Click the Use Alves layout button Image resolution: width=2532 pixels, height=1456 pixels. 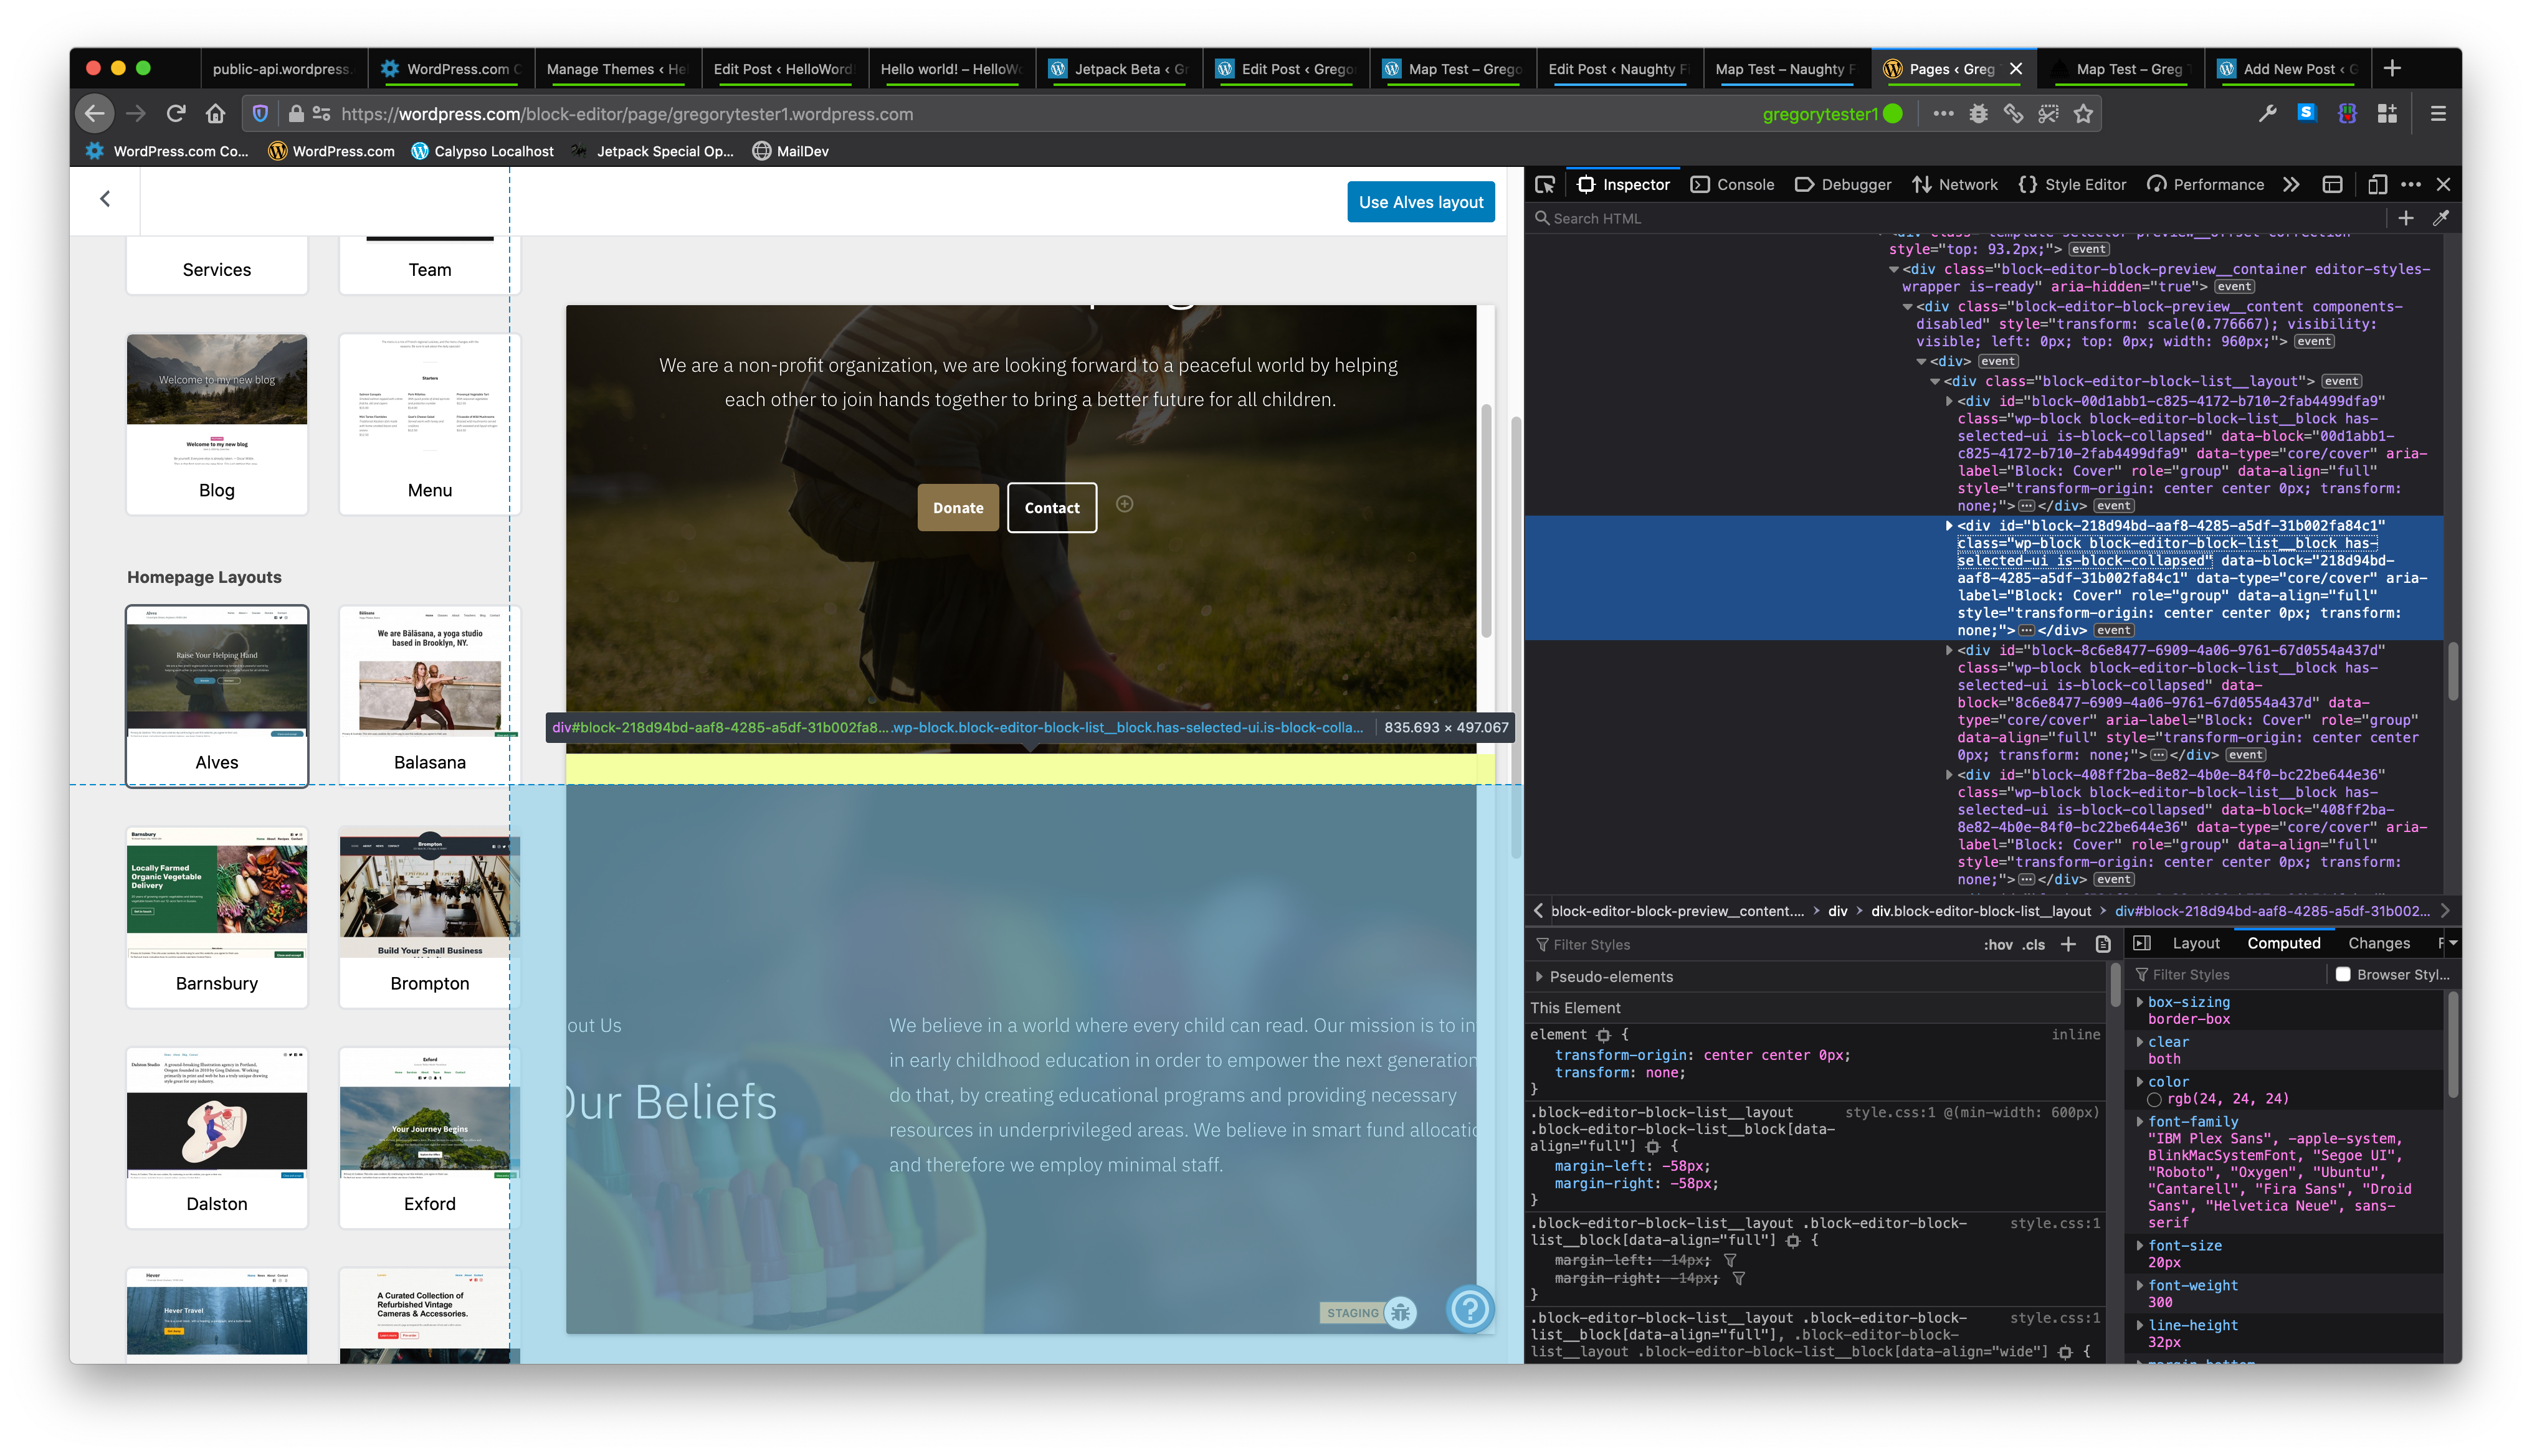(1421, 202)
